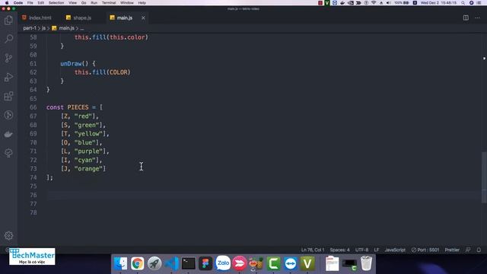This screenshot has height=274, width=487.
Task: Open Camtasia from the dock
Action: (273, 263)
